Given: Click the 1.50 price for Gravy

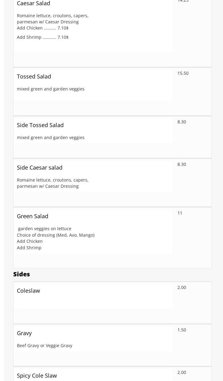Looking at the screenshot, I should 181,330.
